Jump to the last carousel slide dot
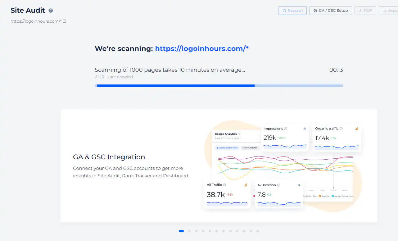398x241 pixels. [x=258, y=231]
